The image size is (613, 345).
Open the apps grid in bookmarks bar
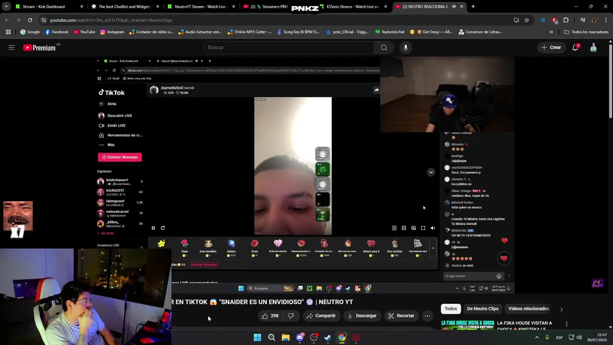pyautogui.click(x=8, y=32)
